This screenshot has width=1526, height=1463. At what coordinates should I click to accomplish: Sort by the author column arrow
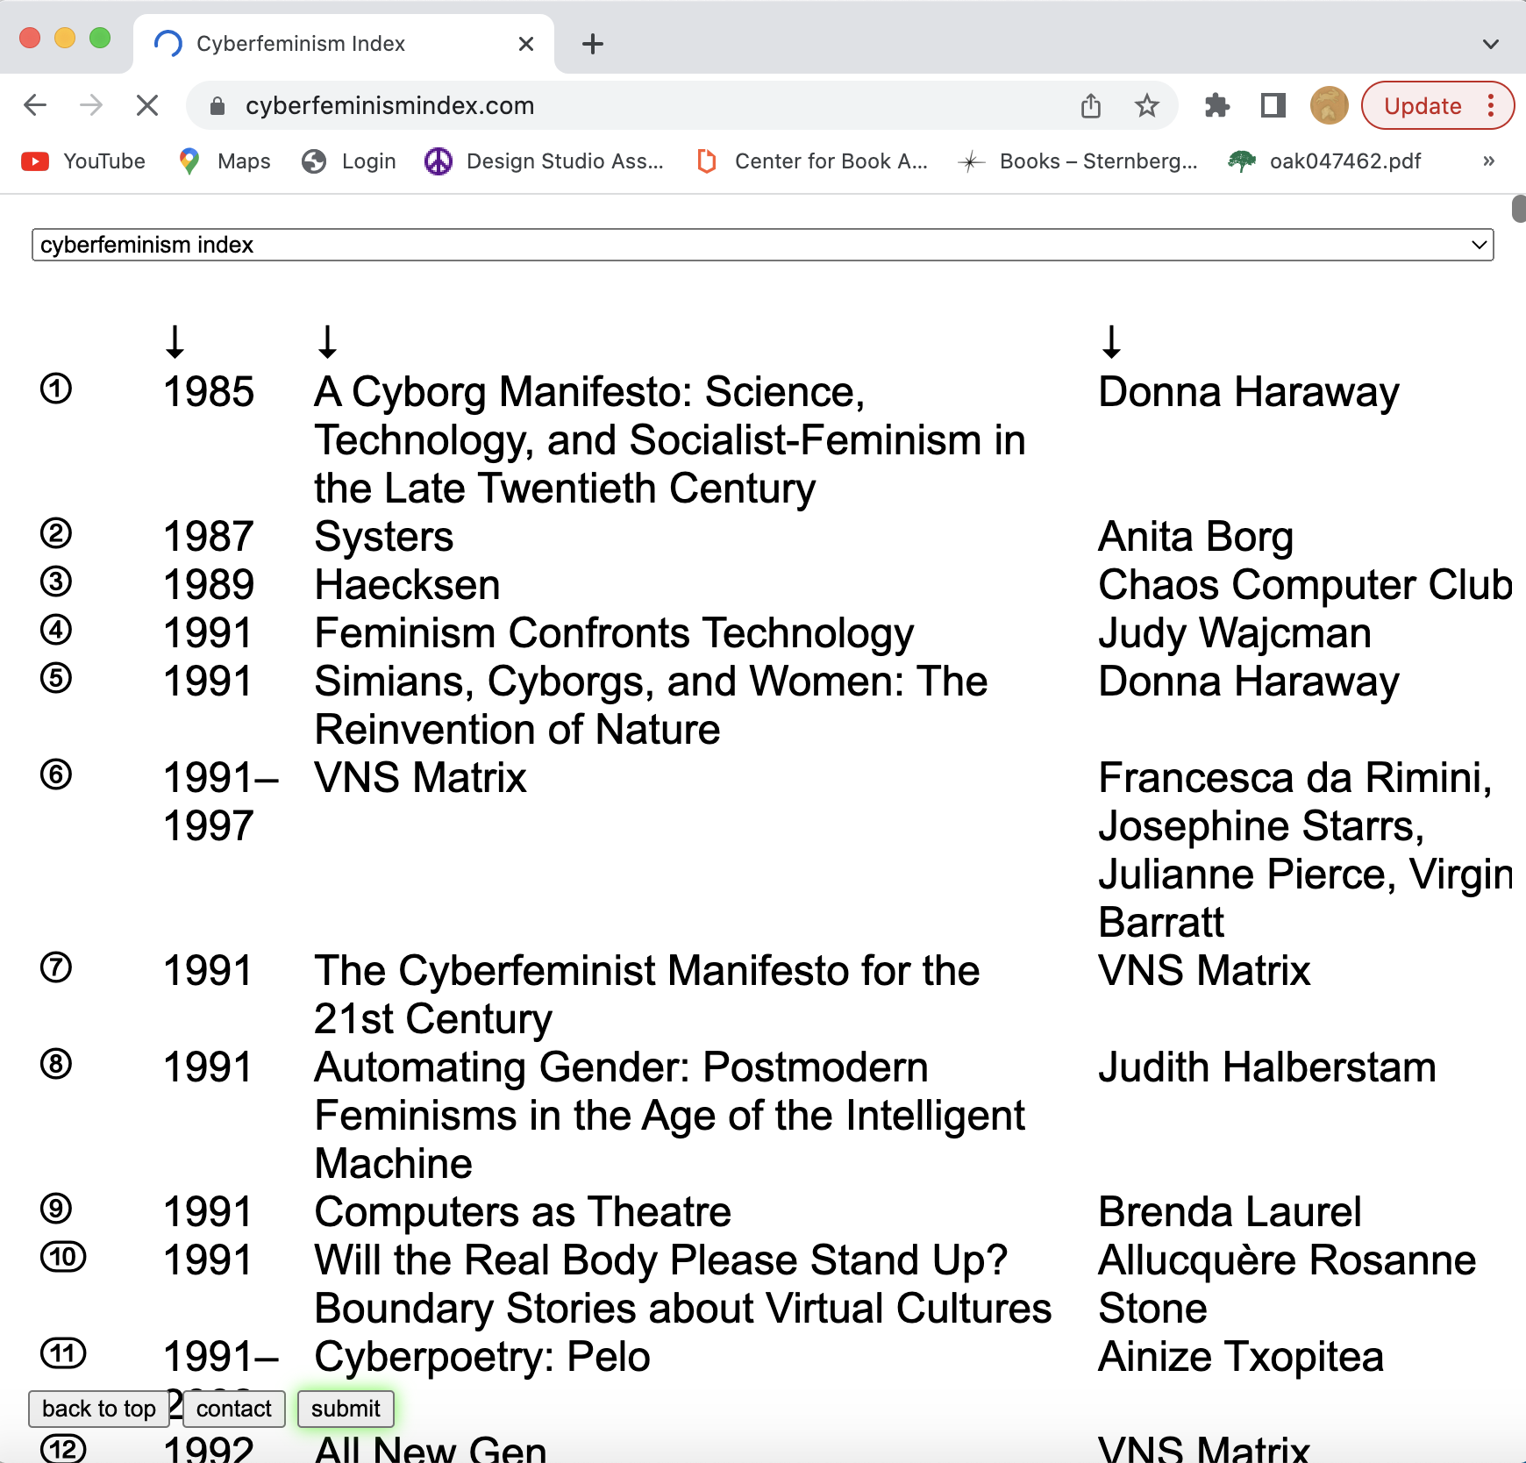tap(1111, 341)
